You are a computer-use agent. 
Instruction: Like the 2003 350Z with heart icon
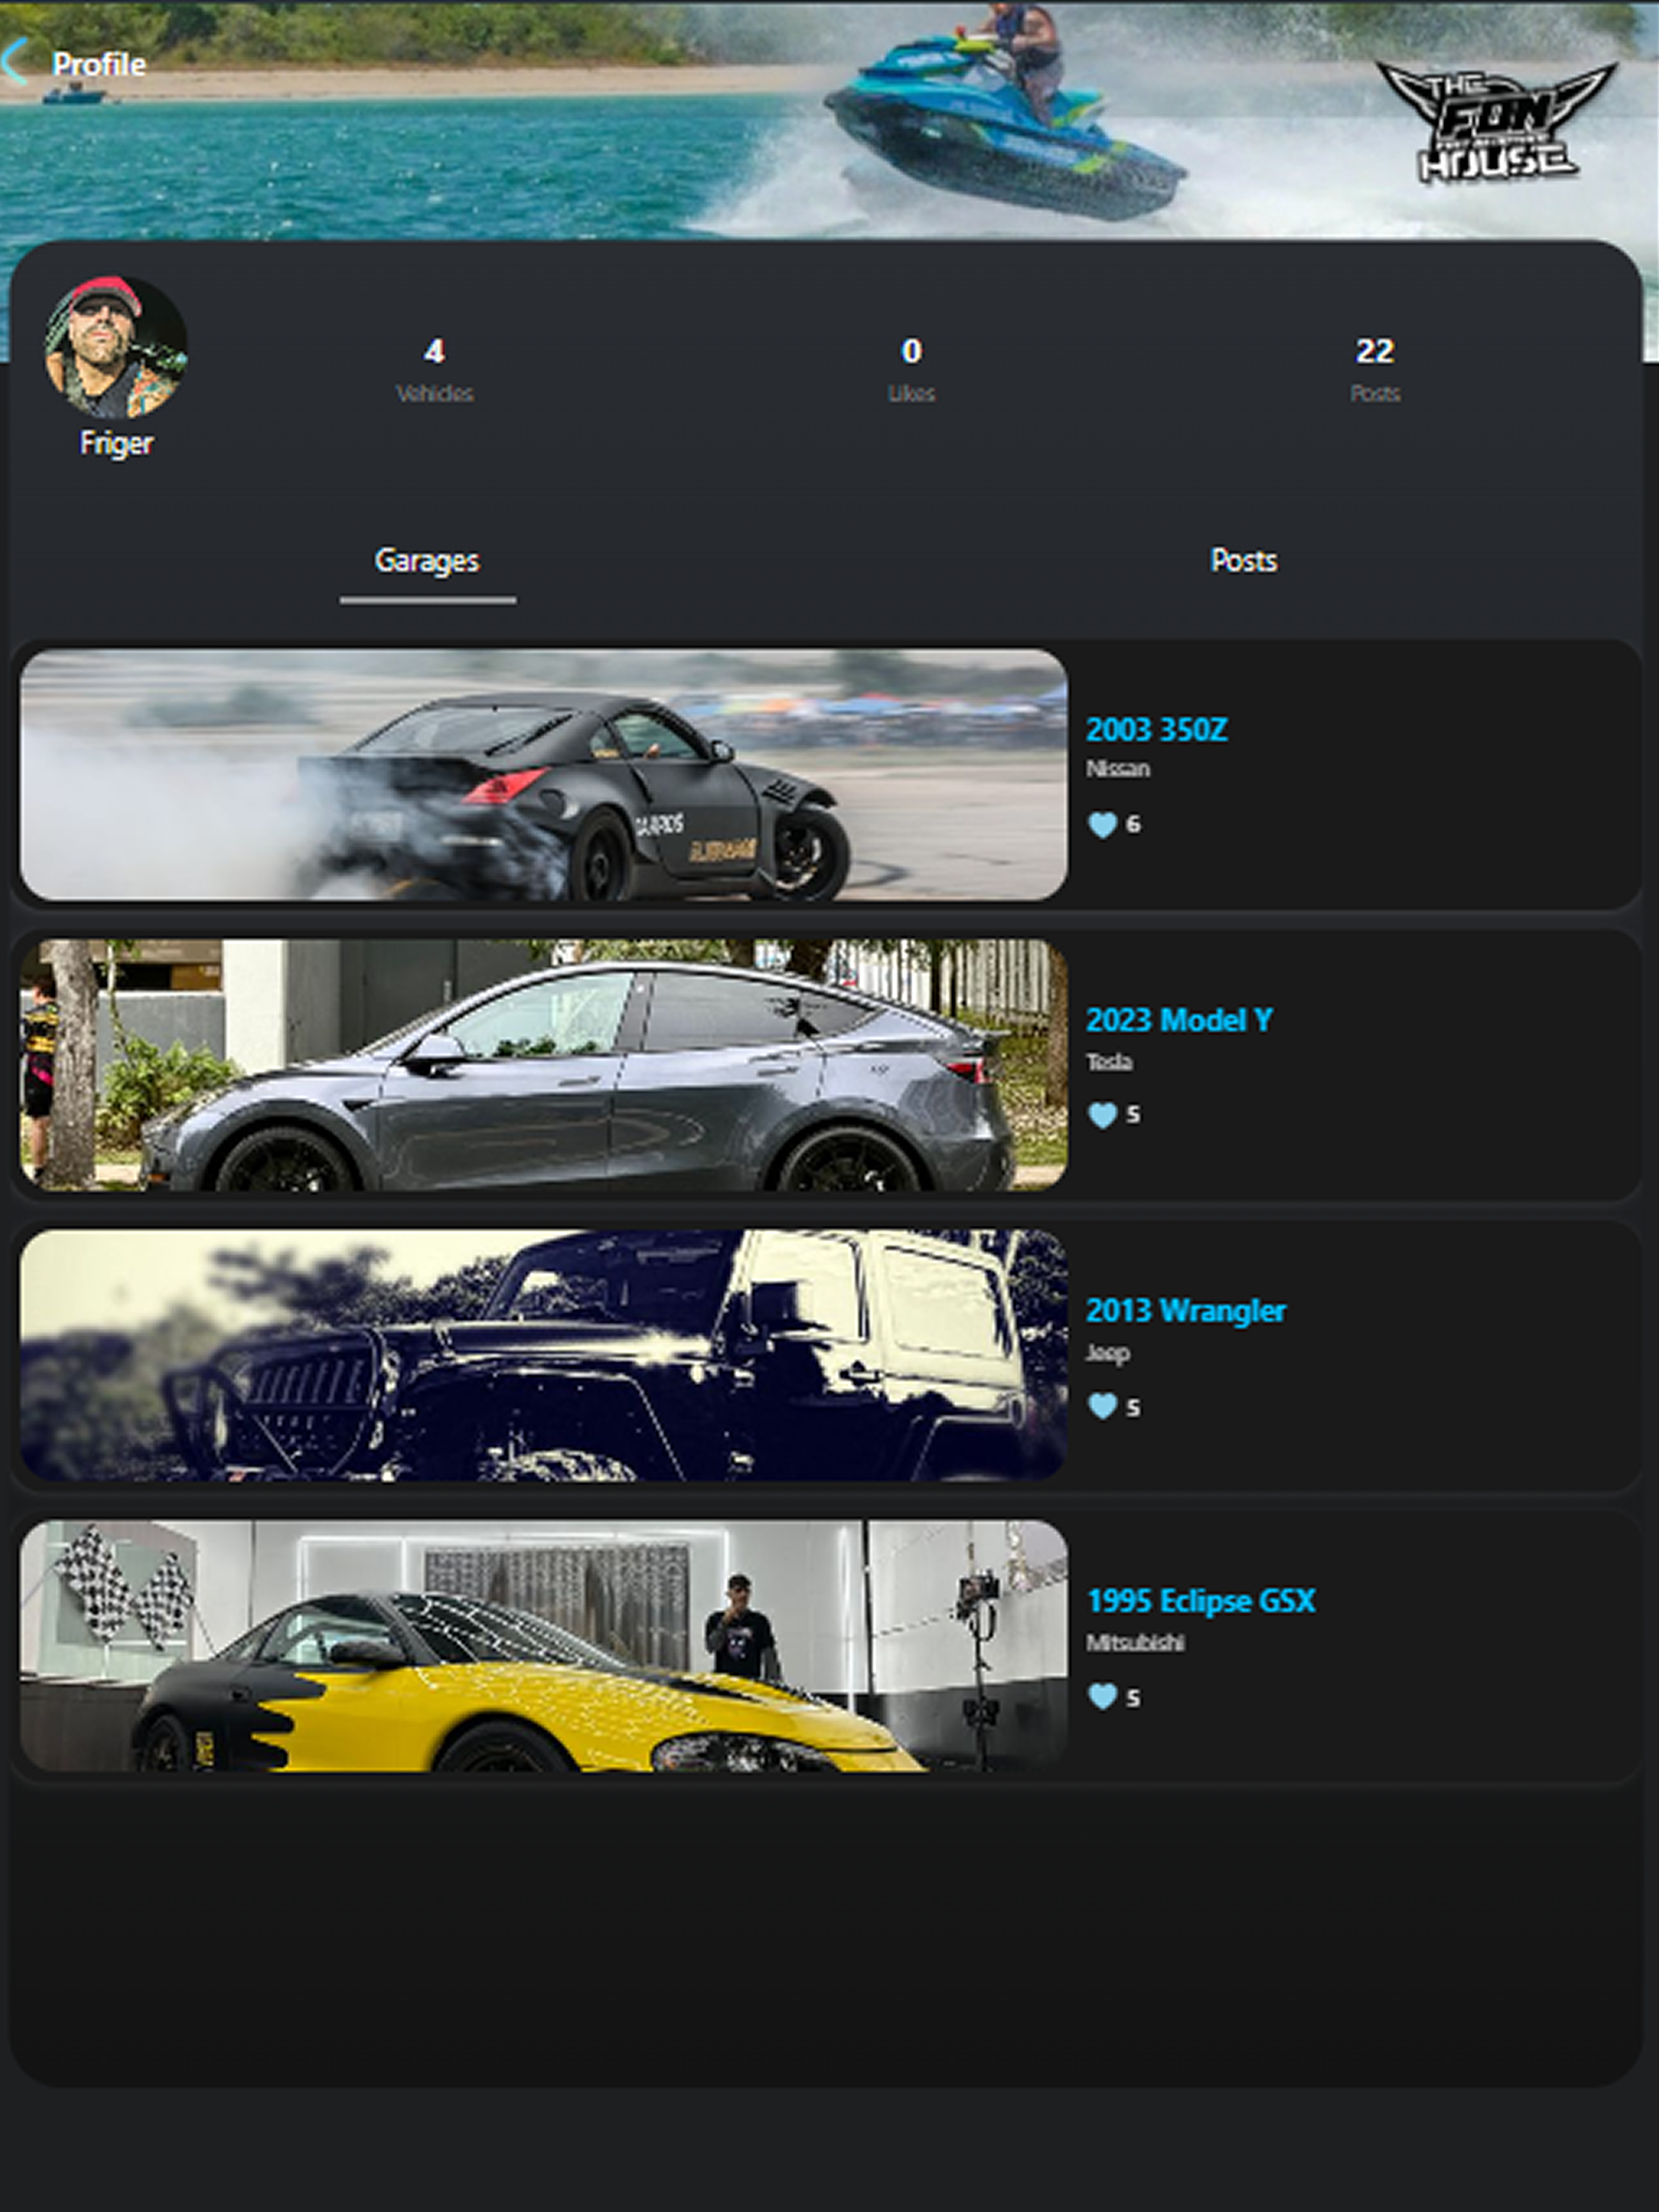coord(1102,825)
